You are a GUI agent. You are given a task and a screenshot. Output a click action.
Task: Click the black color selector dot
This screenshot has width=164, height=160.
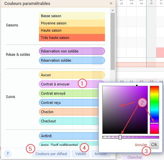coord(137,86)
